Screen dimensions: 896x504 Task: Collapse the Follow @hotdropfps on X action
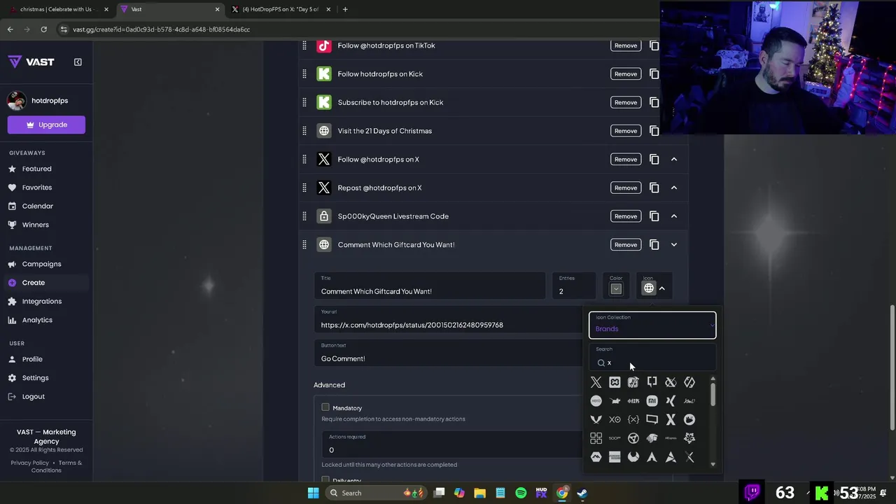(x=674, y=159)
